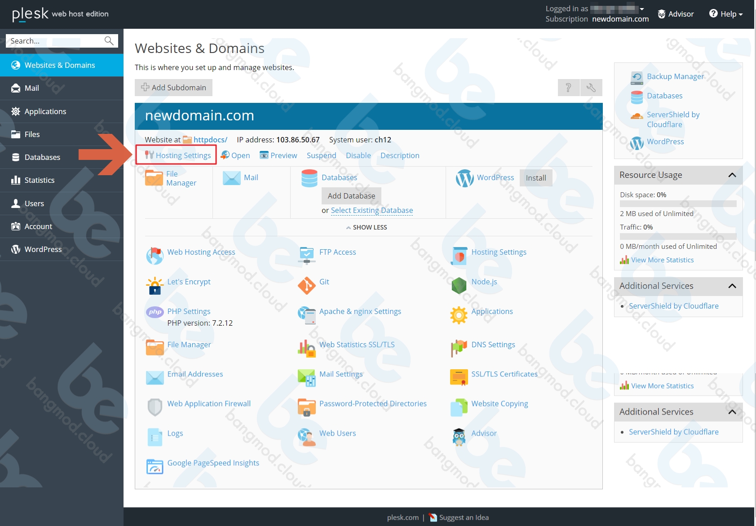Open Node.js hexagon icon
The image size is (756, 526).
(459, 286)
